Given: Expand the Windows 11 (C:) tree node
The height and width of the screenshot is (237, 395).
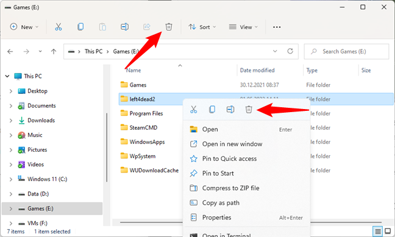Looking at the screenshot, I should coord(11,179).
